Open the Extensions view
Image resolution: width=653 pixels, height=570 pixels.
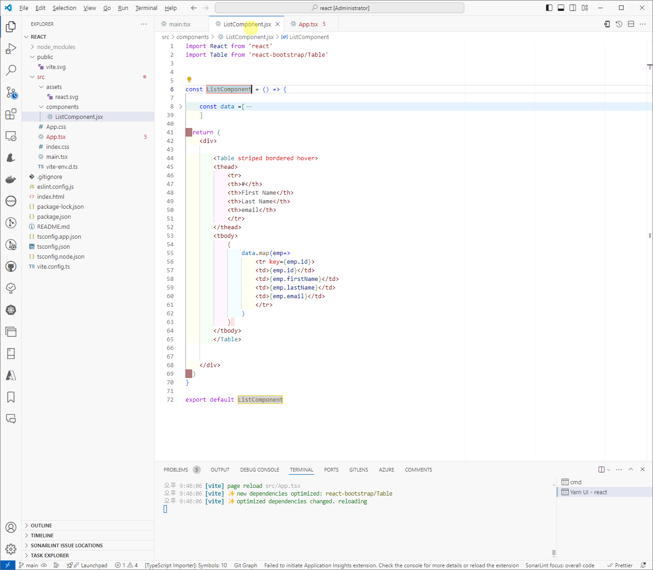[x=11, y=114]
